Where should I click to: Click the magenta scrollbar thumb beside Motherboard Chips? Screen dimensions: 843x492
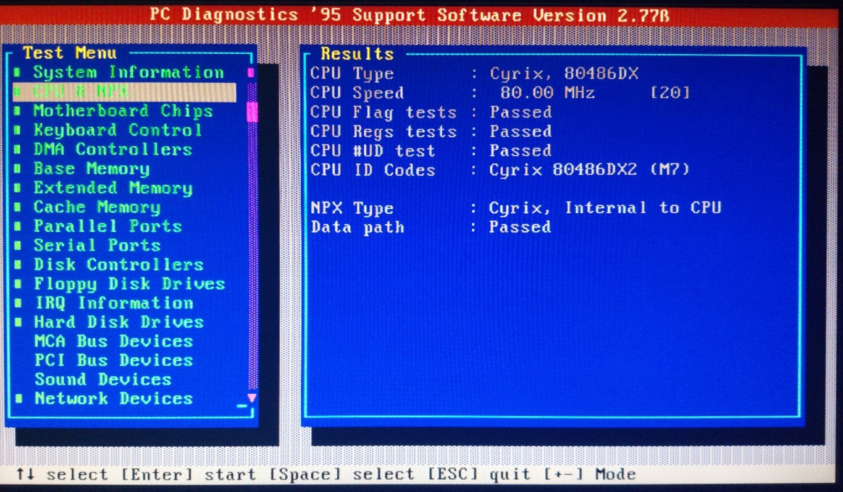(x=252, y=112)
